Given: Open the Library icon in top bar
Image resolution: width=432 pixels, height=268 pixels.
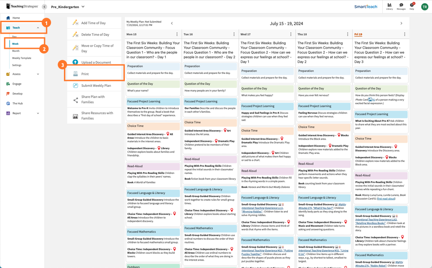Looking at the screenshot, I should pos(389,6).
